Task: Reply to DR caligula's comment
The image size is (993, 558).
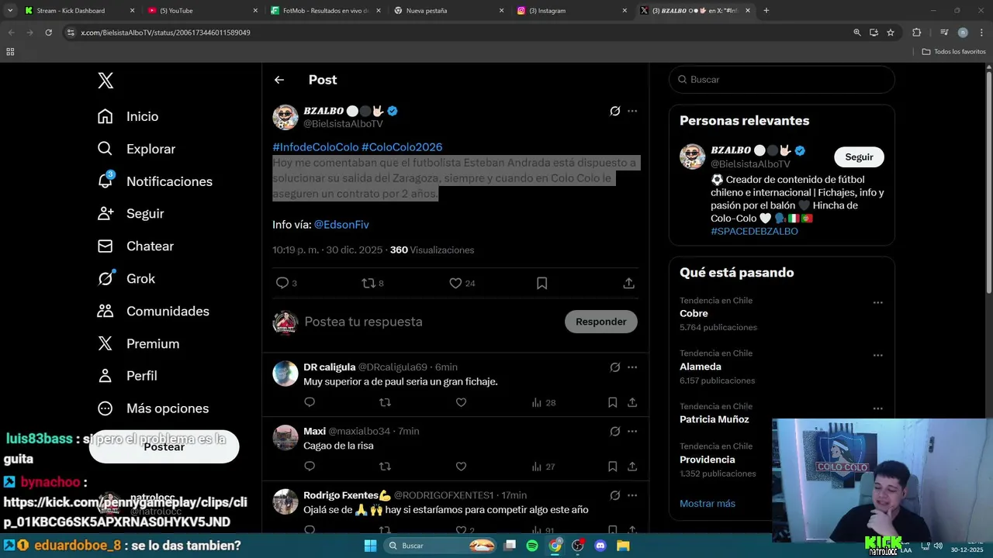Action: (x=310, y=402)
